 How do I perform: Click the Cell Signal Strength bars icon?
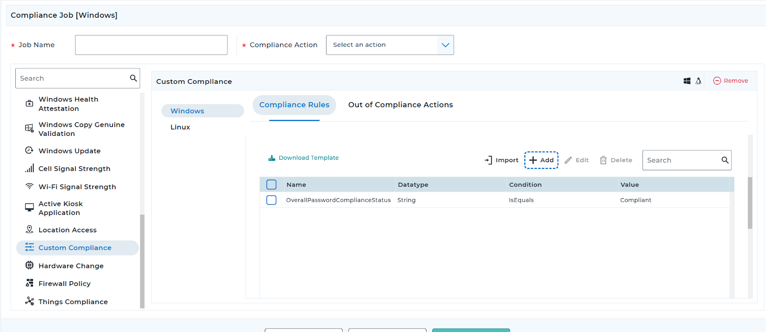29,168
